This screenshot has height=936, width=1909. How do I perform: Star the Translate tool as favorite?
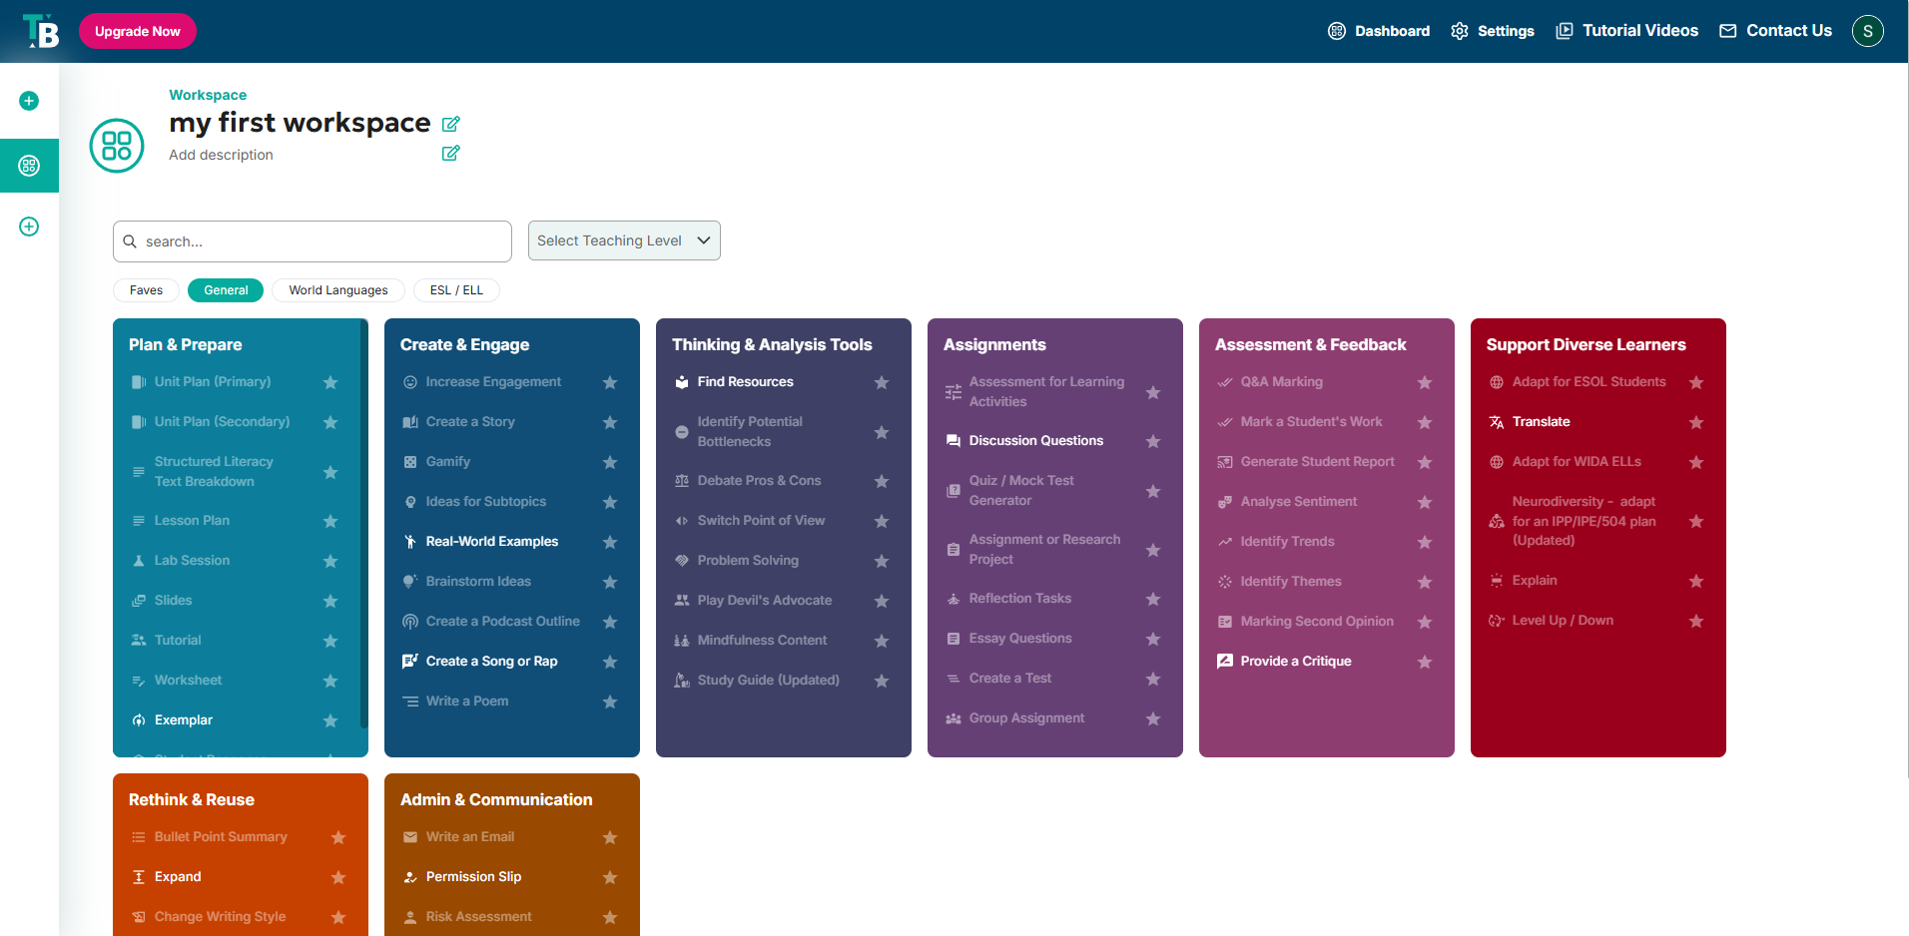[1696, 422]
